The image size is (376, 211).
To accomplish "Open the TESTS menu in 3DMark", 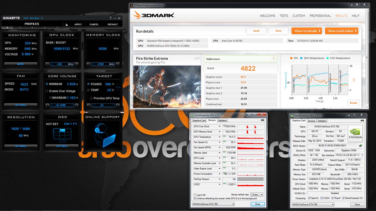I will (284, 16).
